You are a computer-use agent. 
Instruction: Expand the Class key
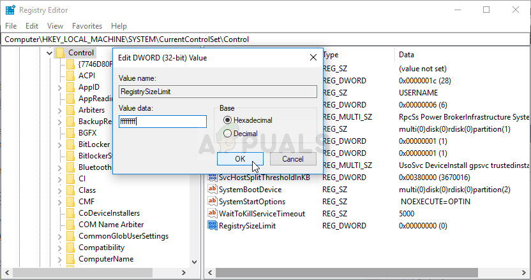click(60, 191)
